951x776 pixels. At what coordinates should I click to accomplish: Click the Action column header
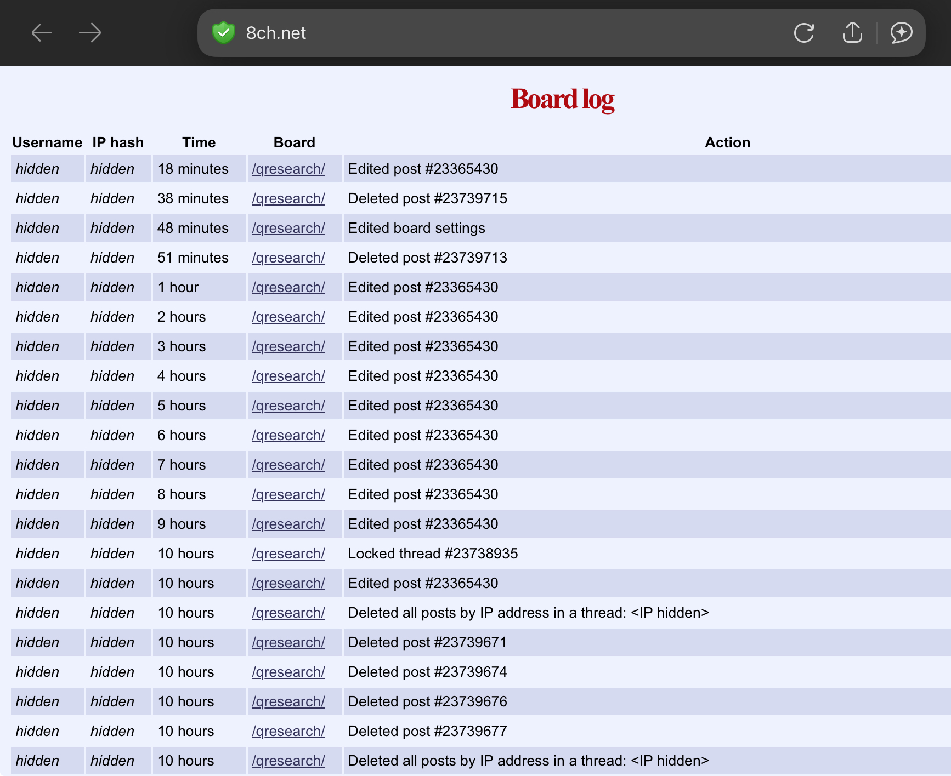727,142
